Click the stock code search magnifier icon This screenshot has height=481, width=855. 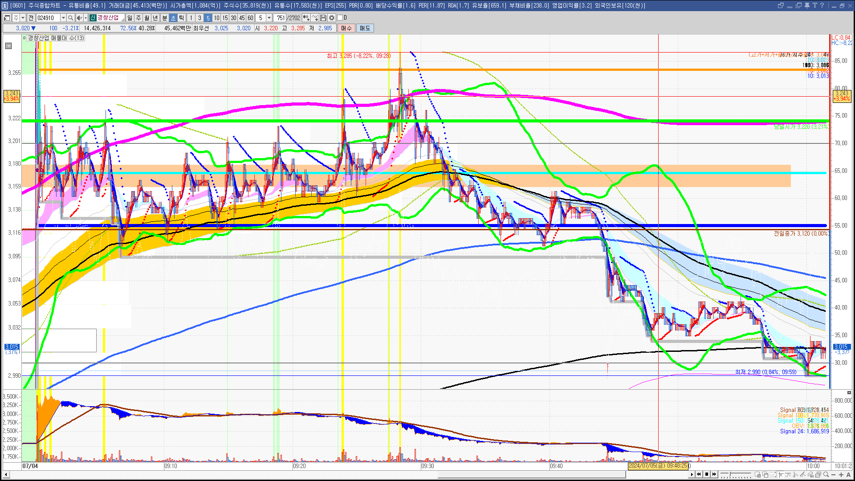[x=70, y=18]
